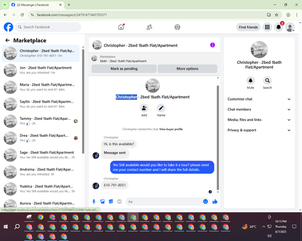Choose a GIF icon
Screen dimensions: 302x241
coord(120,201)
